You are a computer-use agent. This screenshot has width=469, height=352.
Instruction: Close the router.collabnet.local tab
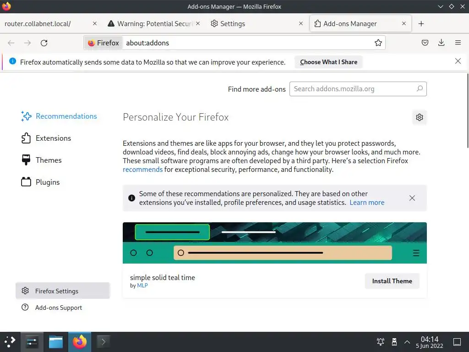(x=94, y=23)
